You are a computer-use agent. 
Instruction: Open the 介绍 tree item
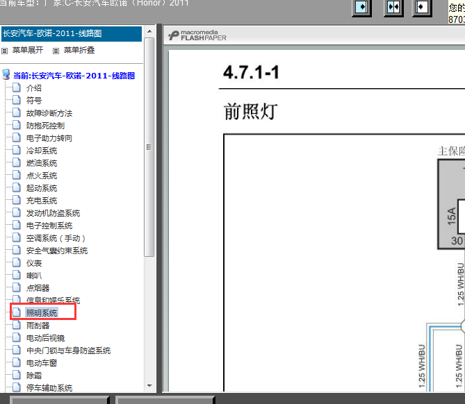click(x=34, y=88)
